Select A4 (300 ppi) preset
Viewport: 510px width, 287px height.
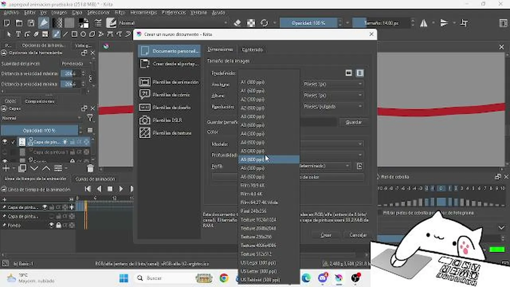(269, 134)
